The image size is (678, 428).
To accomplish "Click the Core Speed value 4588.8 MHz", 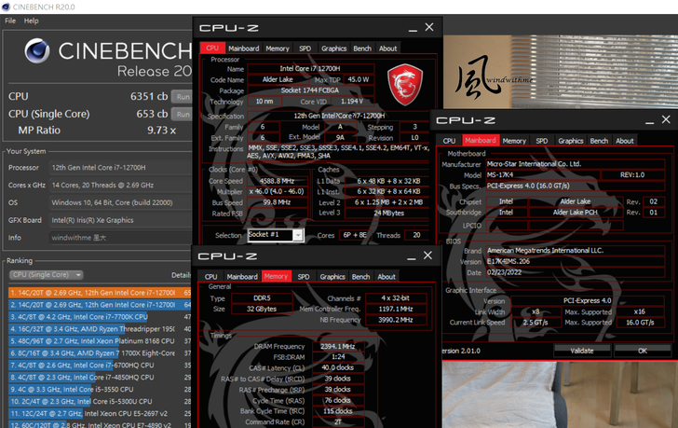I will [x=278, y=181].
